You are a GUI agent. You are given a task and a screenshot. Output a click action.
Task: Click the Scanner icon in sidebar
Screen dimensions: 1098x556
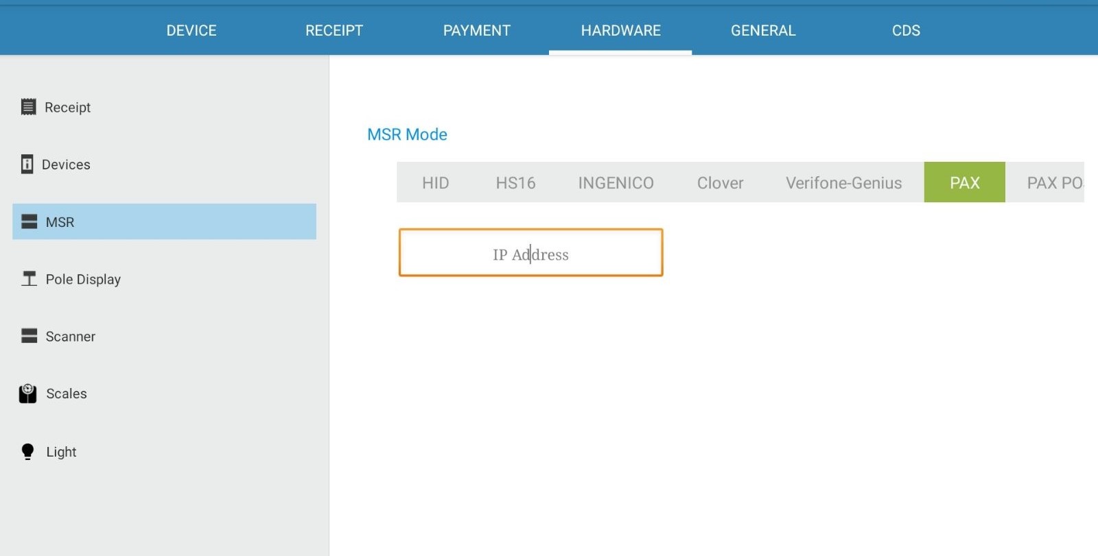point(29,336)
